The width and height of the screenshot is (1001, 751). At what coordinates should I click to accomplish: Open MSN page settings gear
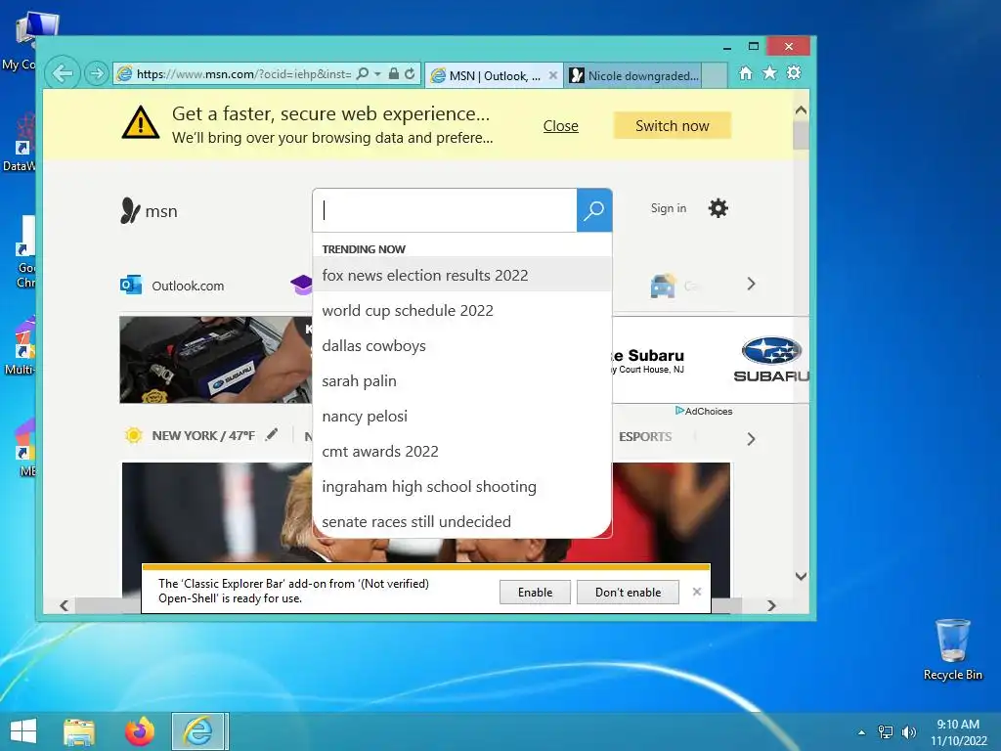(718, 208)
